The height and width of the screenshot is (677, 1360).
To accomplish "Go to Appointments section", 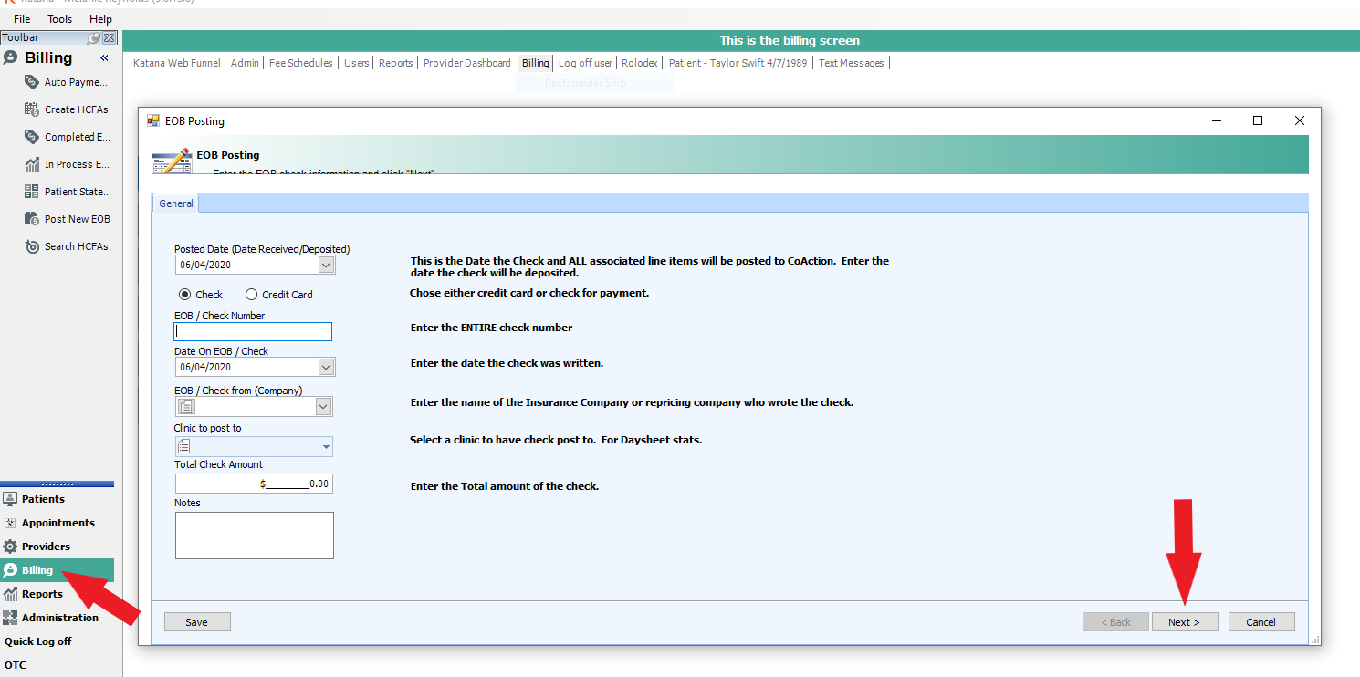I will point(57,523).
